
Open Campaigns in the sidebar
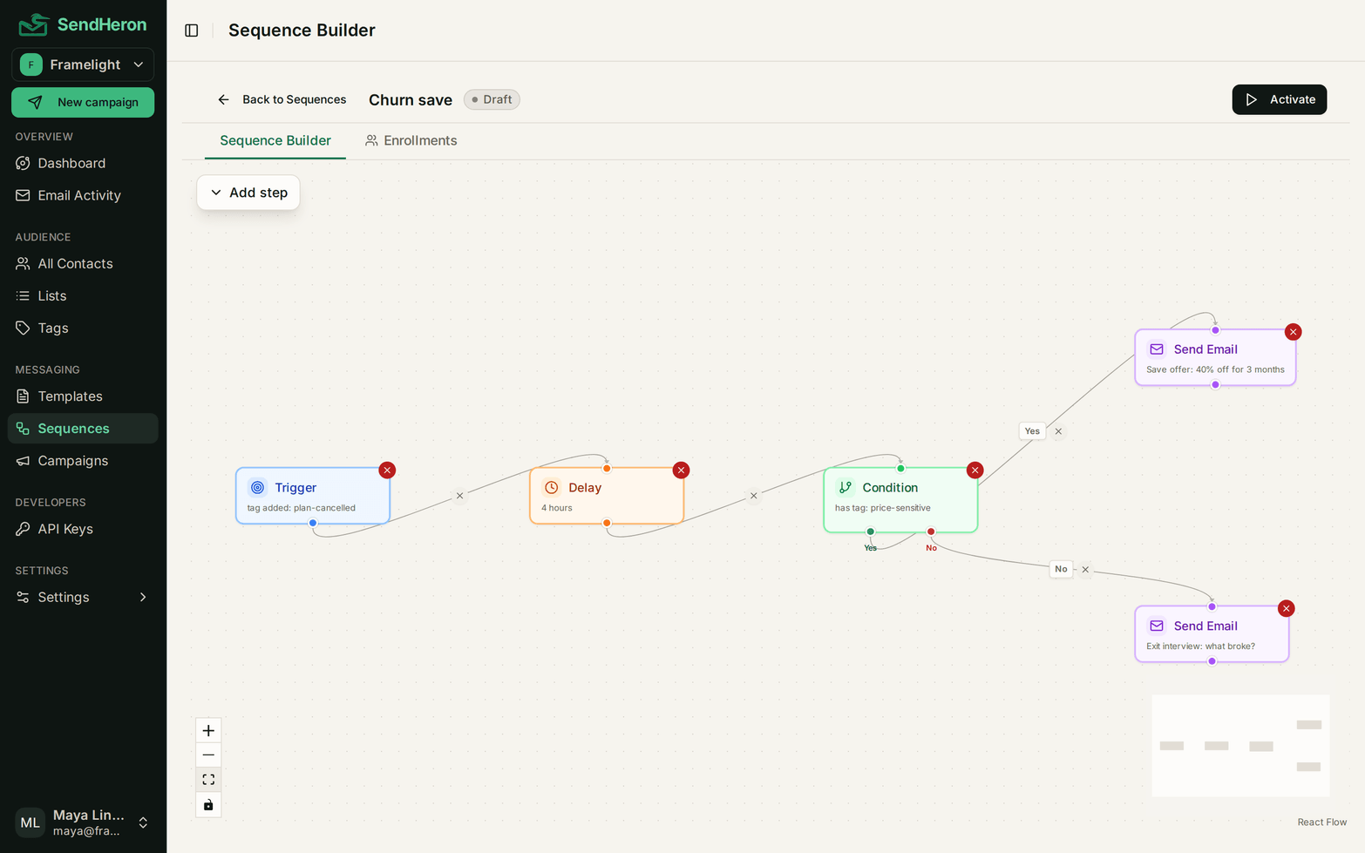click(x=83, y=460)
